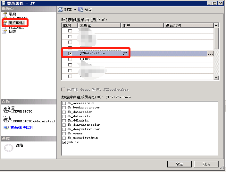Check the db_datareader role

tap(64, 112)
